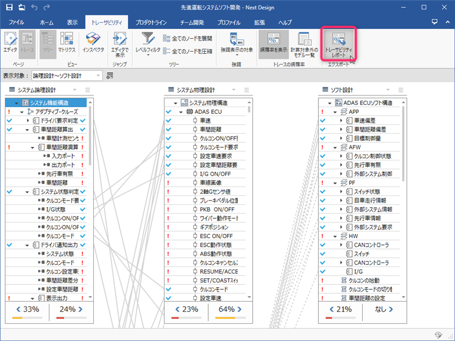Open the ファイル menu tab

16,22
